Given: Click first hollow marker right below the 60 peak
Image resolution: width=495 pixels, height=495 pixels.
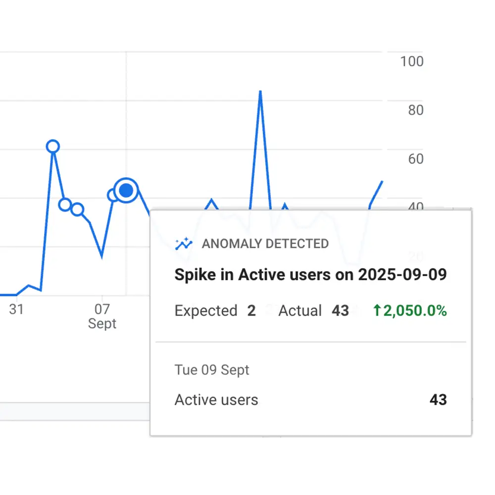Looking at the screenshot, I should pos(65,204).
